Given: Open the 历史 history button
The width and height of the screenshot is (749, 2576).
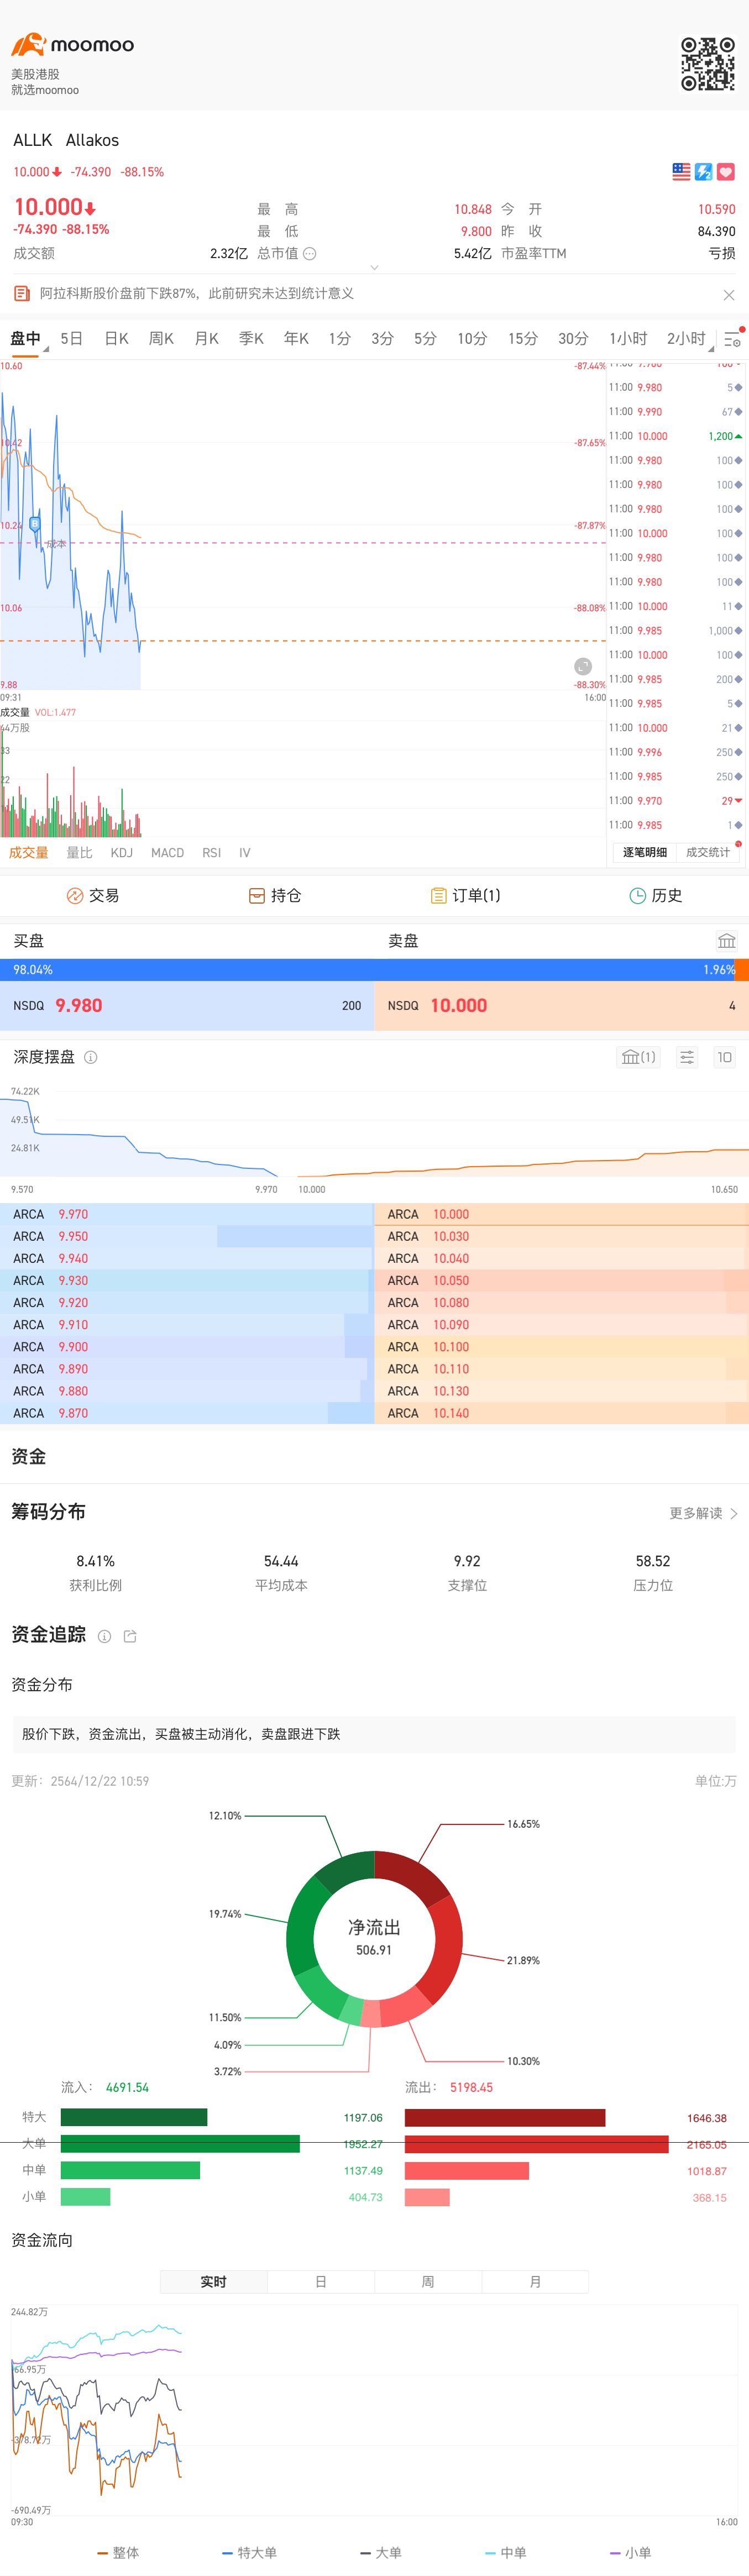Looking at the screenshot, I should [656, 896].
